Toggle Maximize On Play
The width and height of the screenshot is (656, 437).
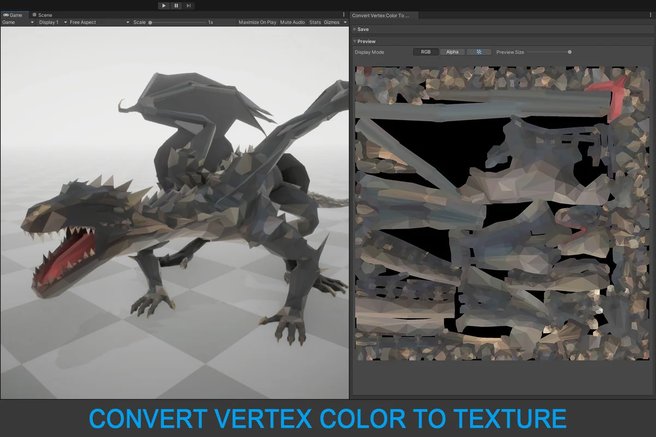[x=257, y=22]
